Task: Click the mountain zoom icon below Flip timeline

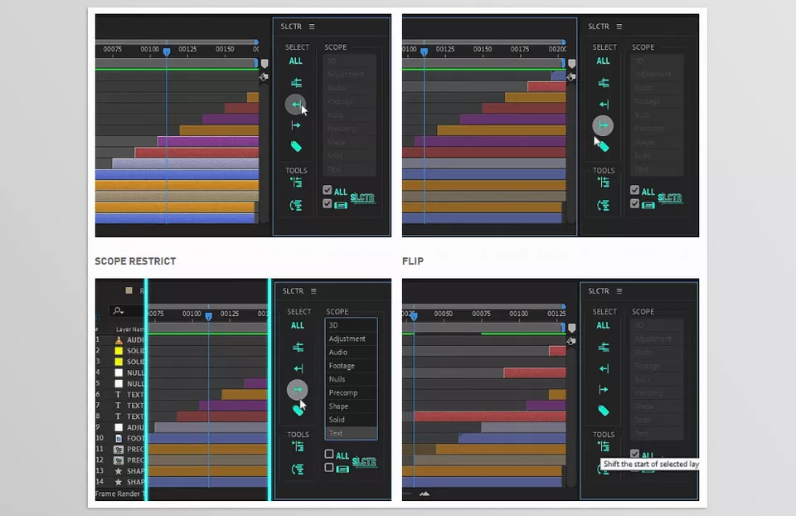Action: coord(425,493)
